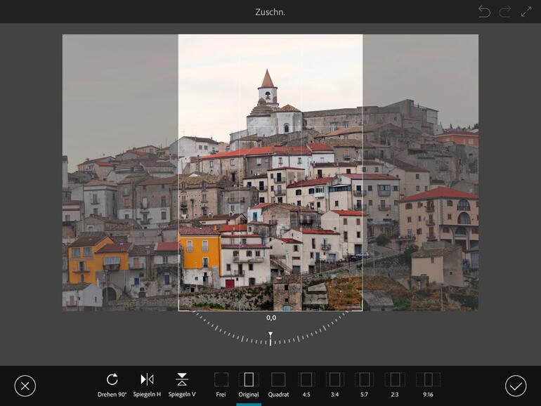The image size is (541, 406).
Task: Confirm crop with the checkmark button
Action: click(x=516, y=386)
